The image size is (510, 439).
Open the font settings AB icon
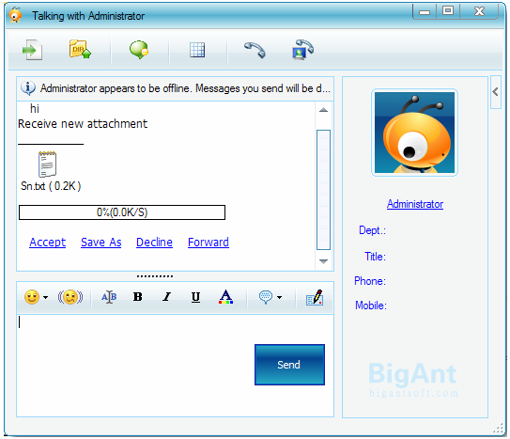pyautogui.click(x=109, y=297)
